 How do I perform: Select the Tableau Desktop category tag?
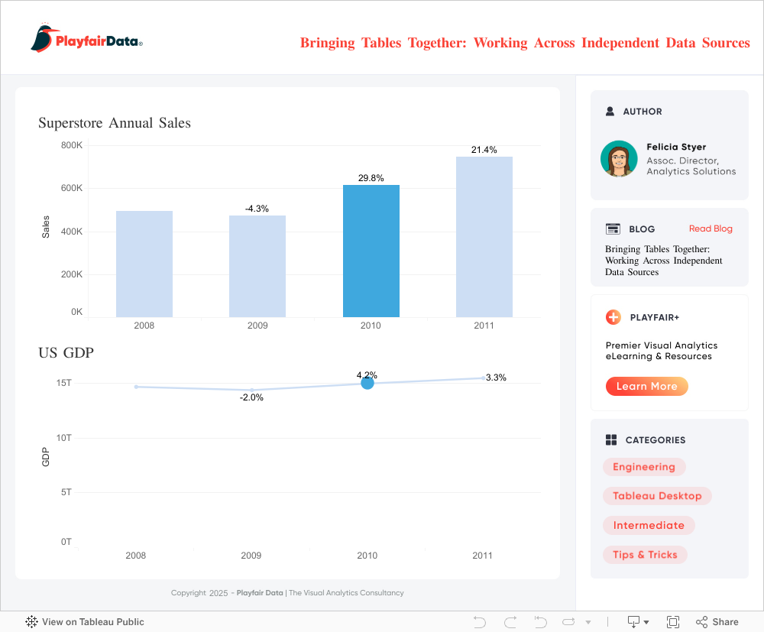click(x=656, y=496)
